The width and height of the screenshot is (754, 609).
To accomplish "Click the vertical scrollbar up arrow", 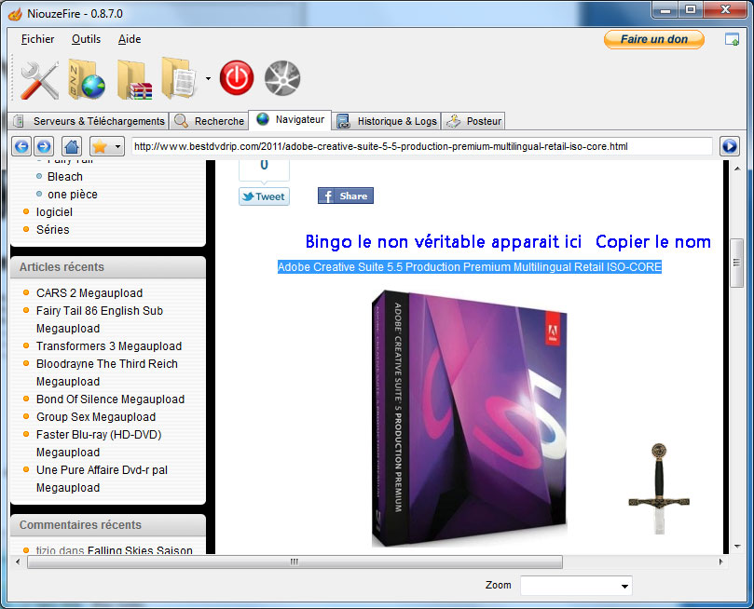I will [x=736, y=169].
